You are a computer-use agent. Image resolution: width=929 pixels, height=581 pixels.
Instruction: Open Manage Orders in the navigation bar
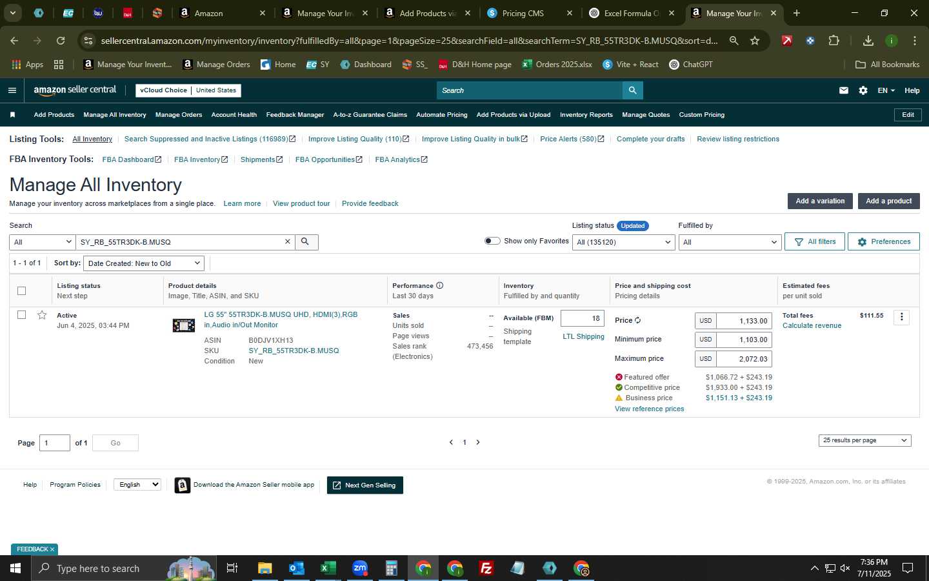(x=179, y=115)
